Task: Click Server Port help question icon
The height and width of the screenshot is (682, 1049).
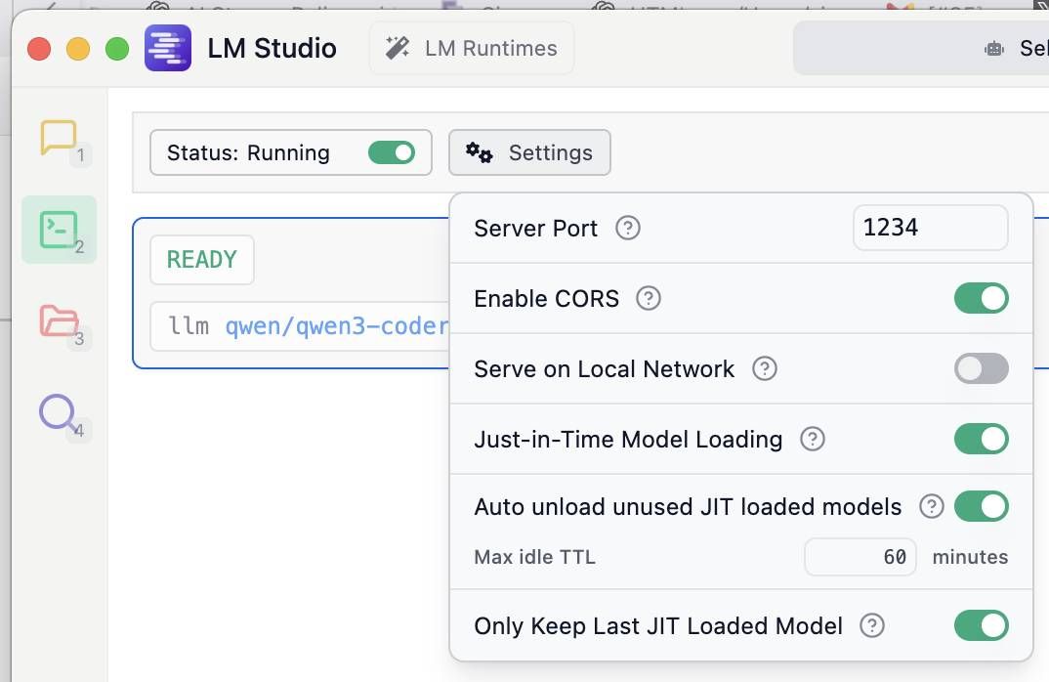Action: click(628, 229)
